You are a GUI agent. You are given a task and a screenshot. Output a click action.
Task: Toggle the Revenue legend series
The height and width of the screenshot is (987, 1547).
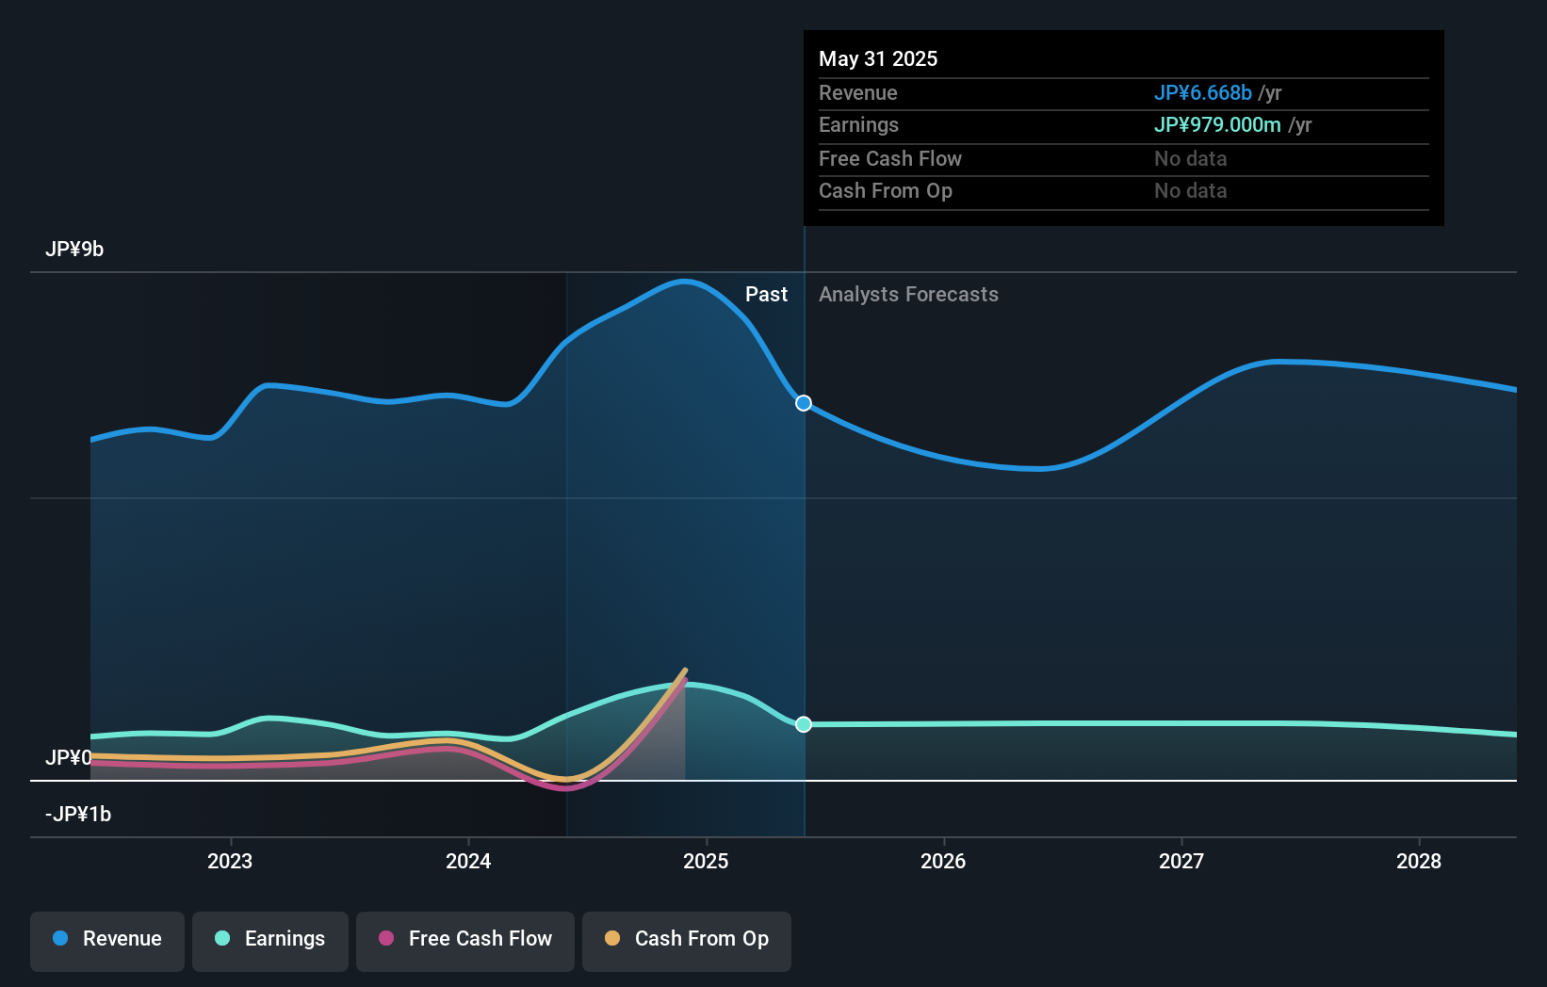coord(107,941)
